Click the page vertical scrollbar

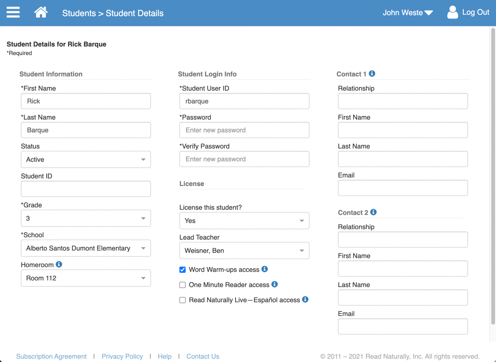pyautogui.click(x=493, y=176)
